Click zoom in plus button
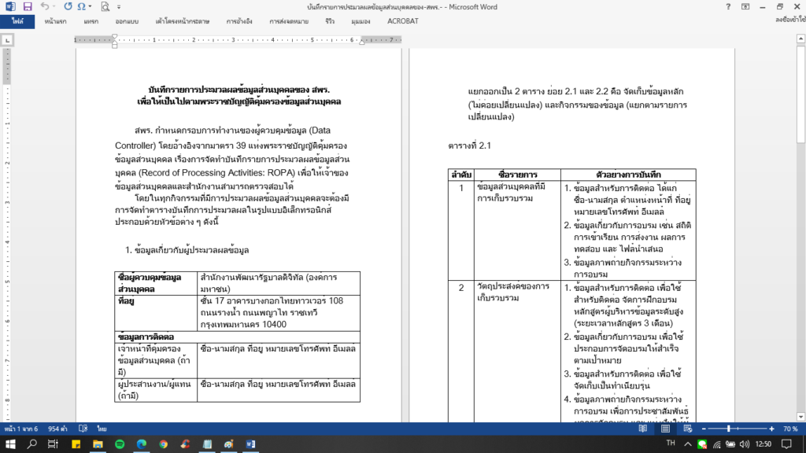The width and height of the screenshot is (806, 453). tap(771, 429)
